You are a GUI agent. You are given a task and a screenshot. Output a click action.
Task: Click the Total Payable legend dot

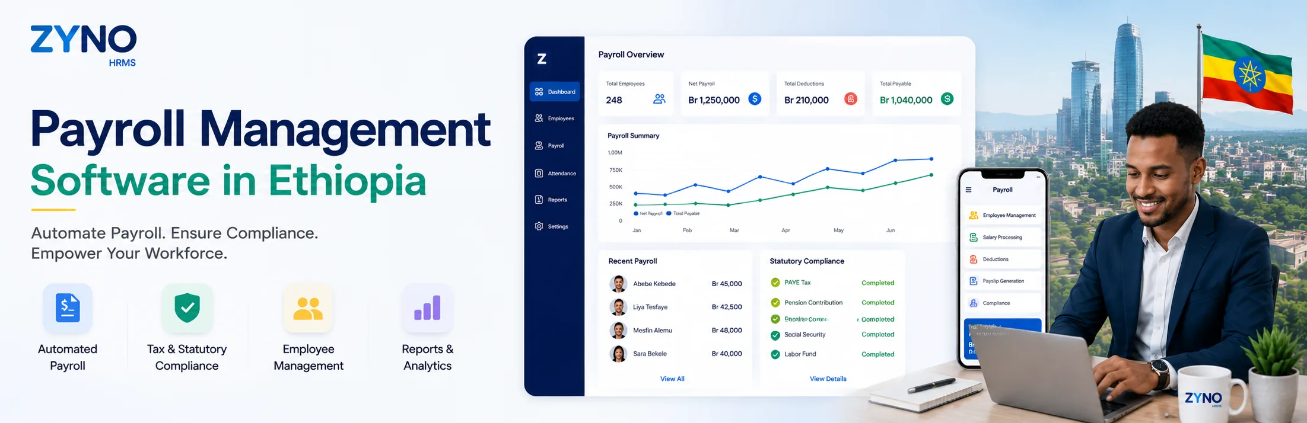[x=669, y=213]
